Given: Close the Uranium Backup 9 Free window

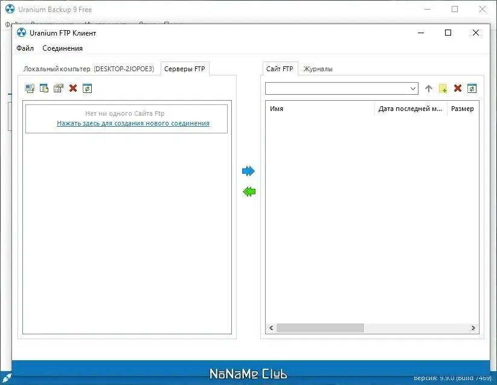Looking at the screenshot, I should [x=482, y=9].
